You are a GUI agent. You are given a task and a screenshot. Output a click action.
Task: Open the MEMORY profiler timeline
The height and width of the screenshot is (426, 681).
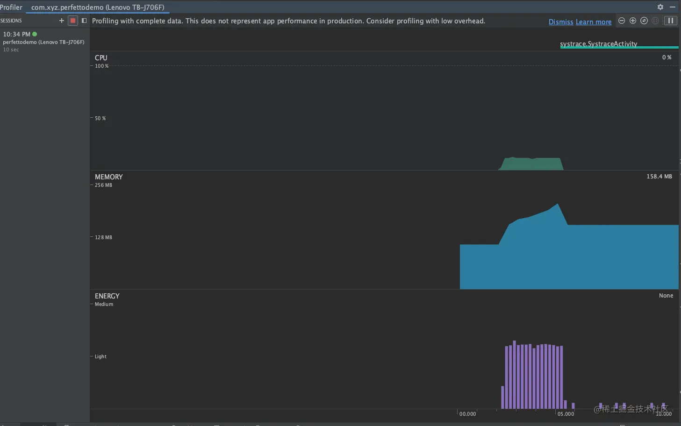coord(384,230)
